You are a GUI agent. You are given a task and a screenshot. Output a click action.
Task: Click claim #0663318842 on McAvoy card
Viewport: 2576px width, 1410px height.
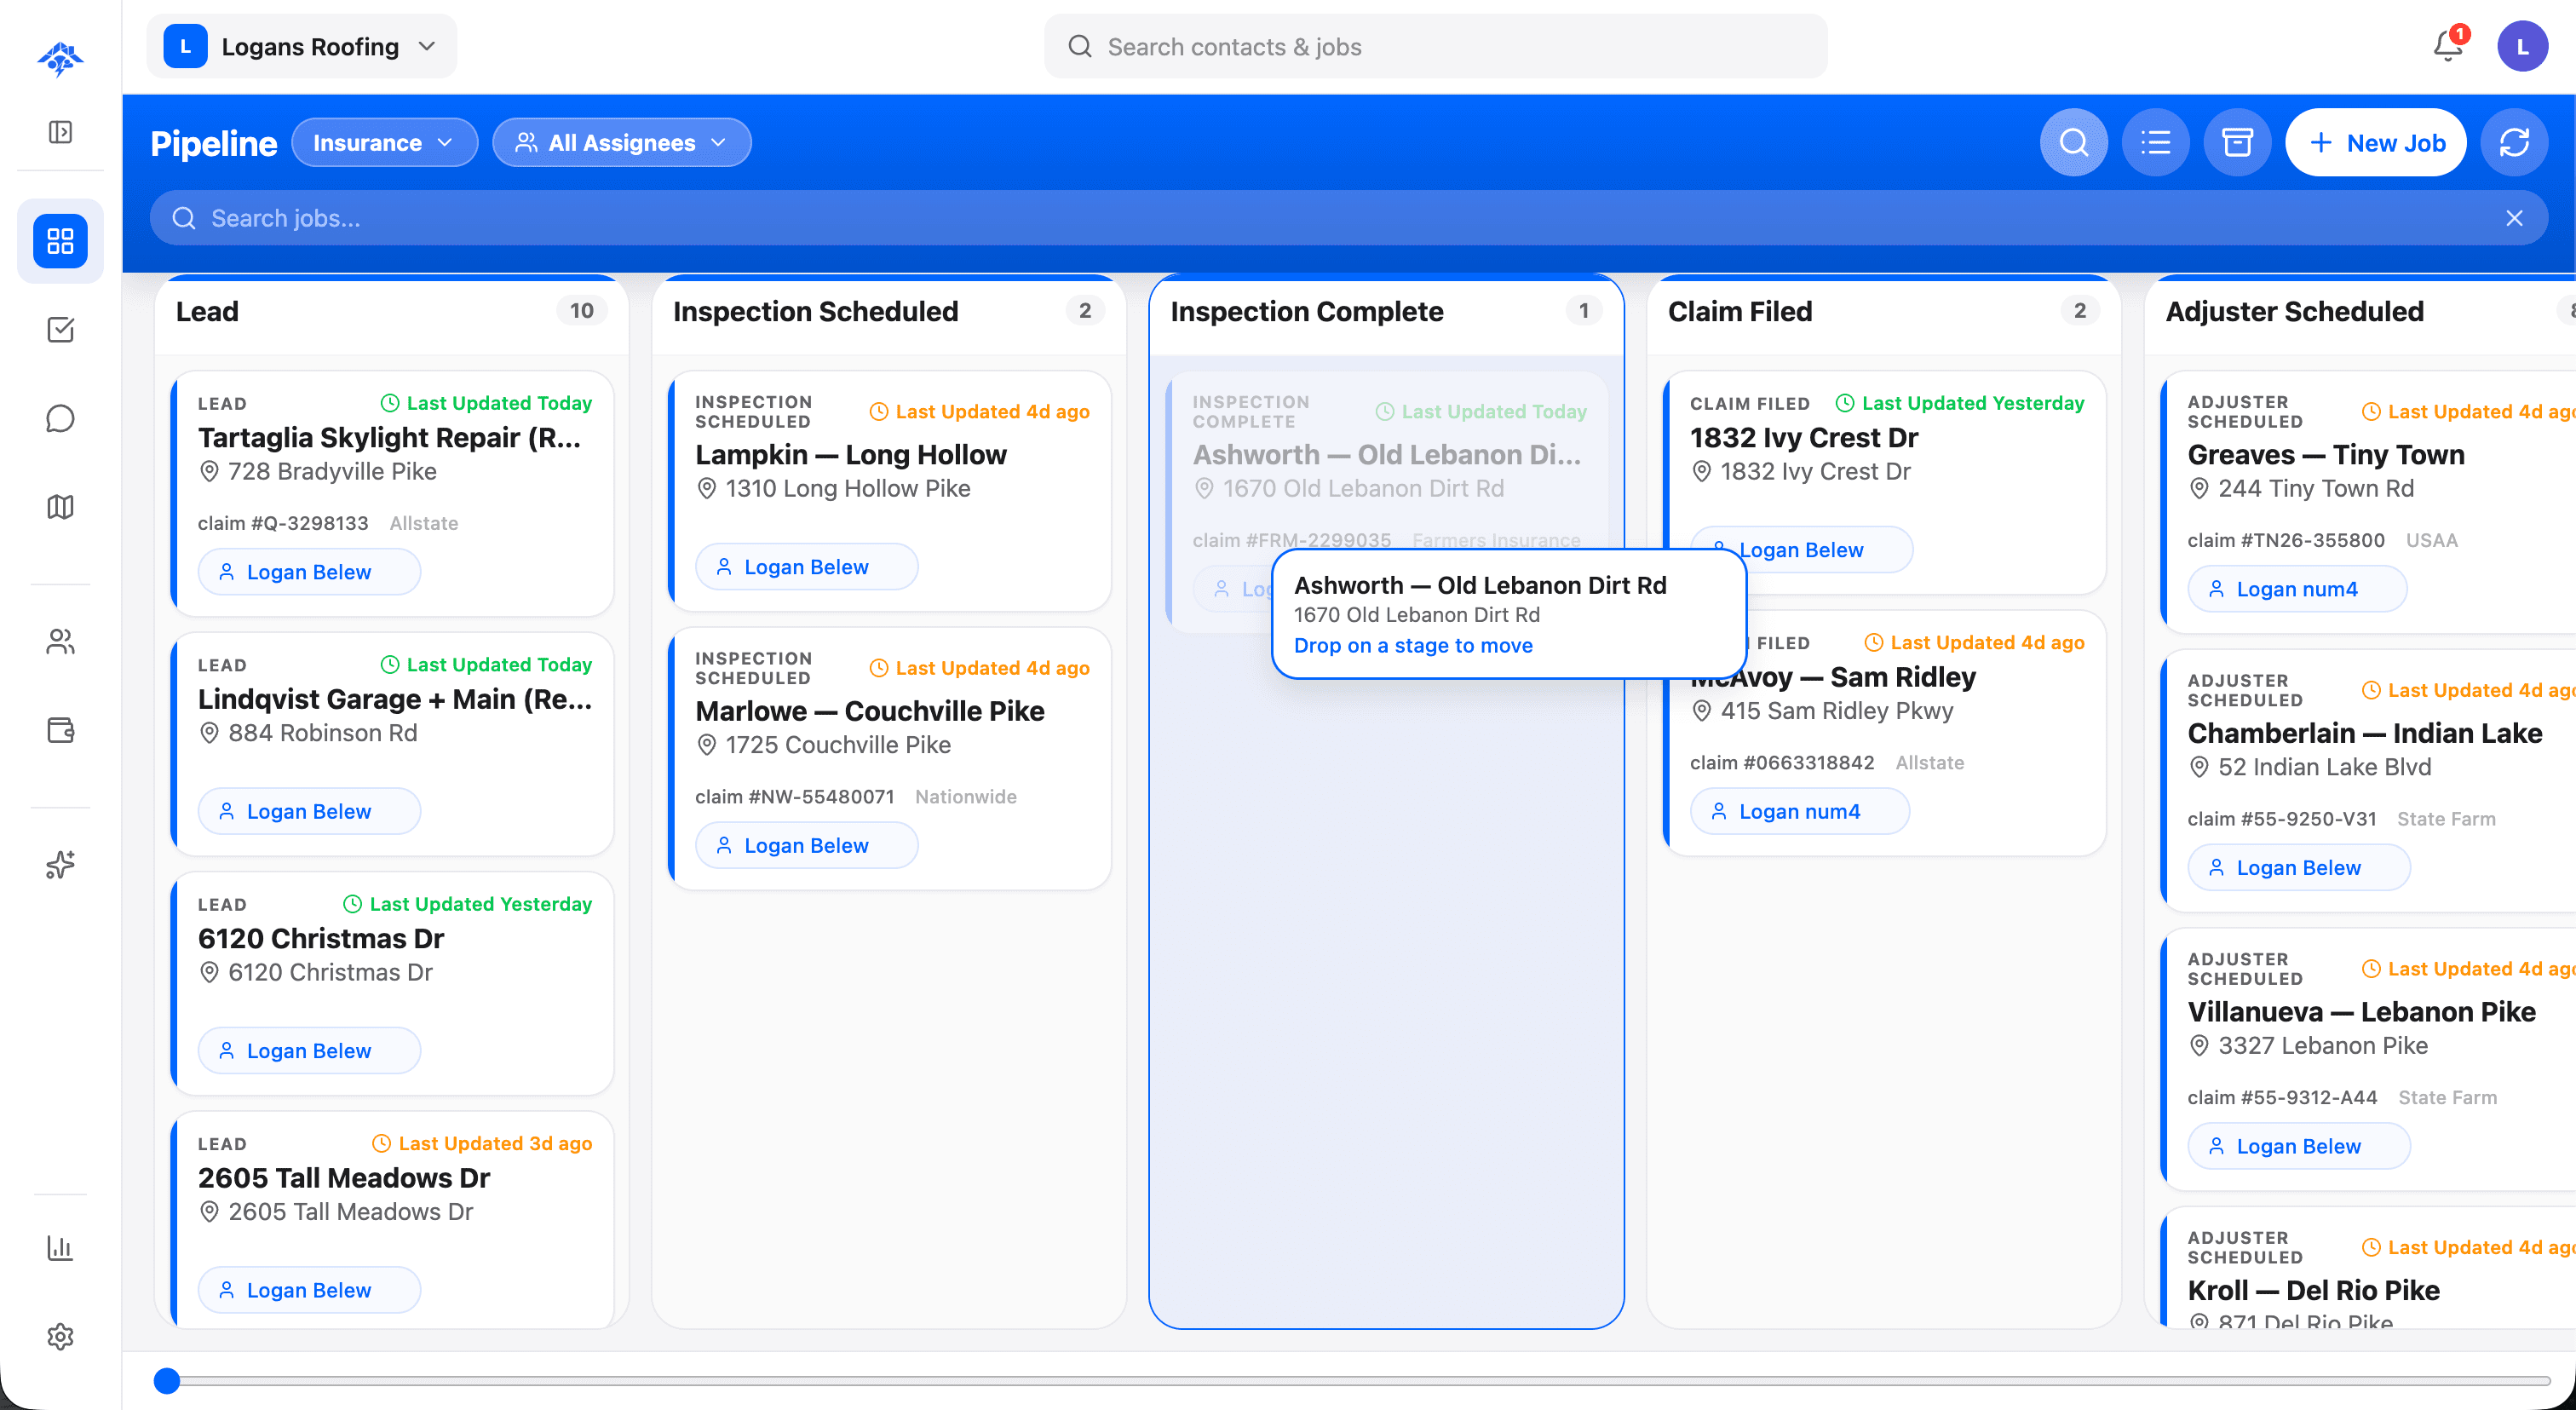[1782, 763]
